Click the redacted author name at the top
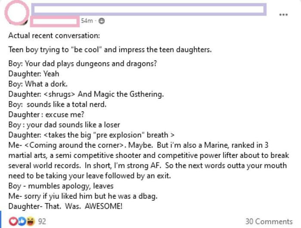This screenshot has width=301, height=228. [x=148, y=9]
